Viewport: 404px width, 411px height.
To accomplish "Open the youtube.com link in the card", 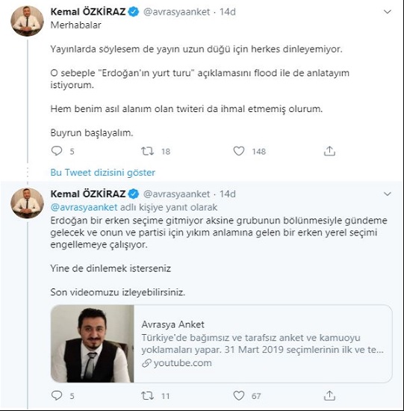I will click(177, 363).
